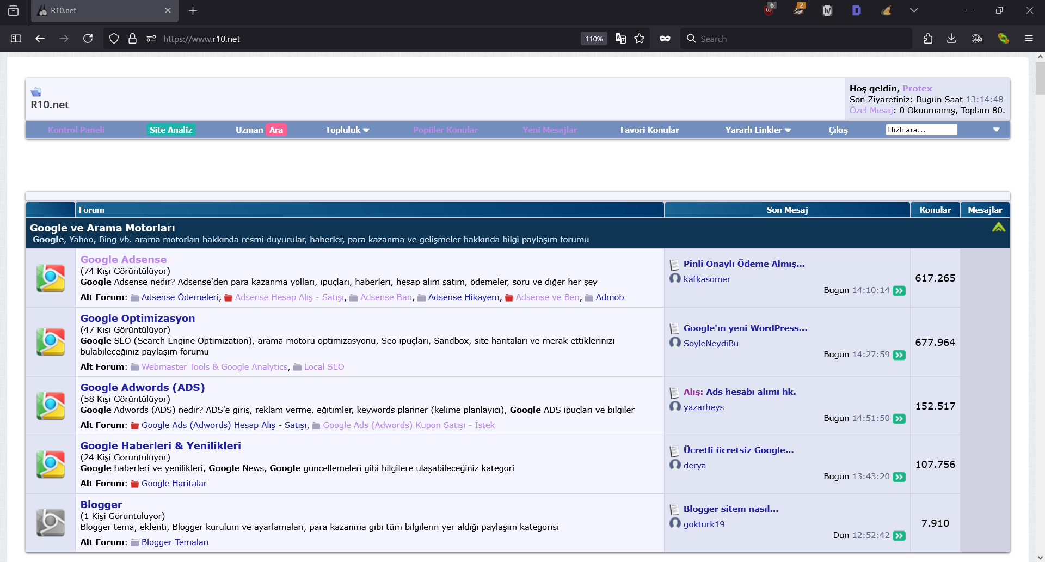
Task: Open the Blogger Temaları subforum
Action: (x=175, y=542)
